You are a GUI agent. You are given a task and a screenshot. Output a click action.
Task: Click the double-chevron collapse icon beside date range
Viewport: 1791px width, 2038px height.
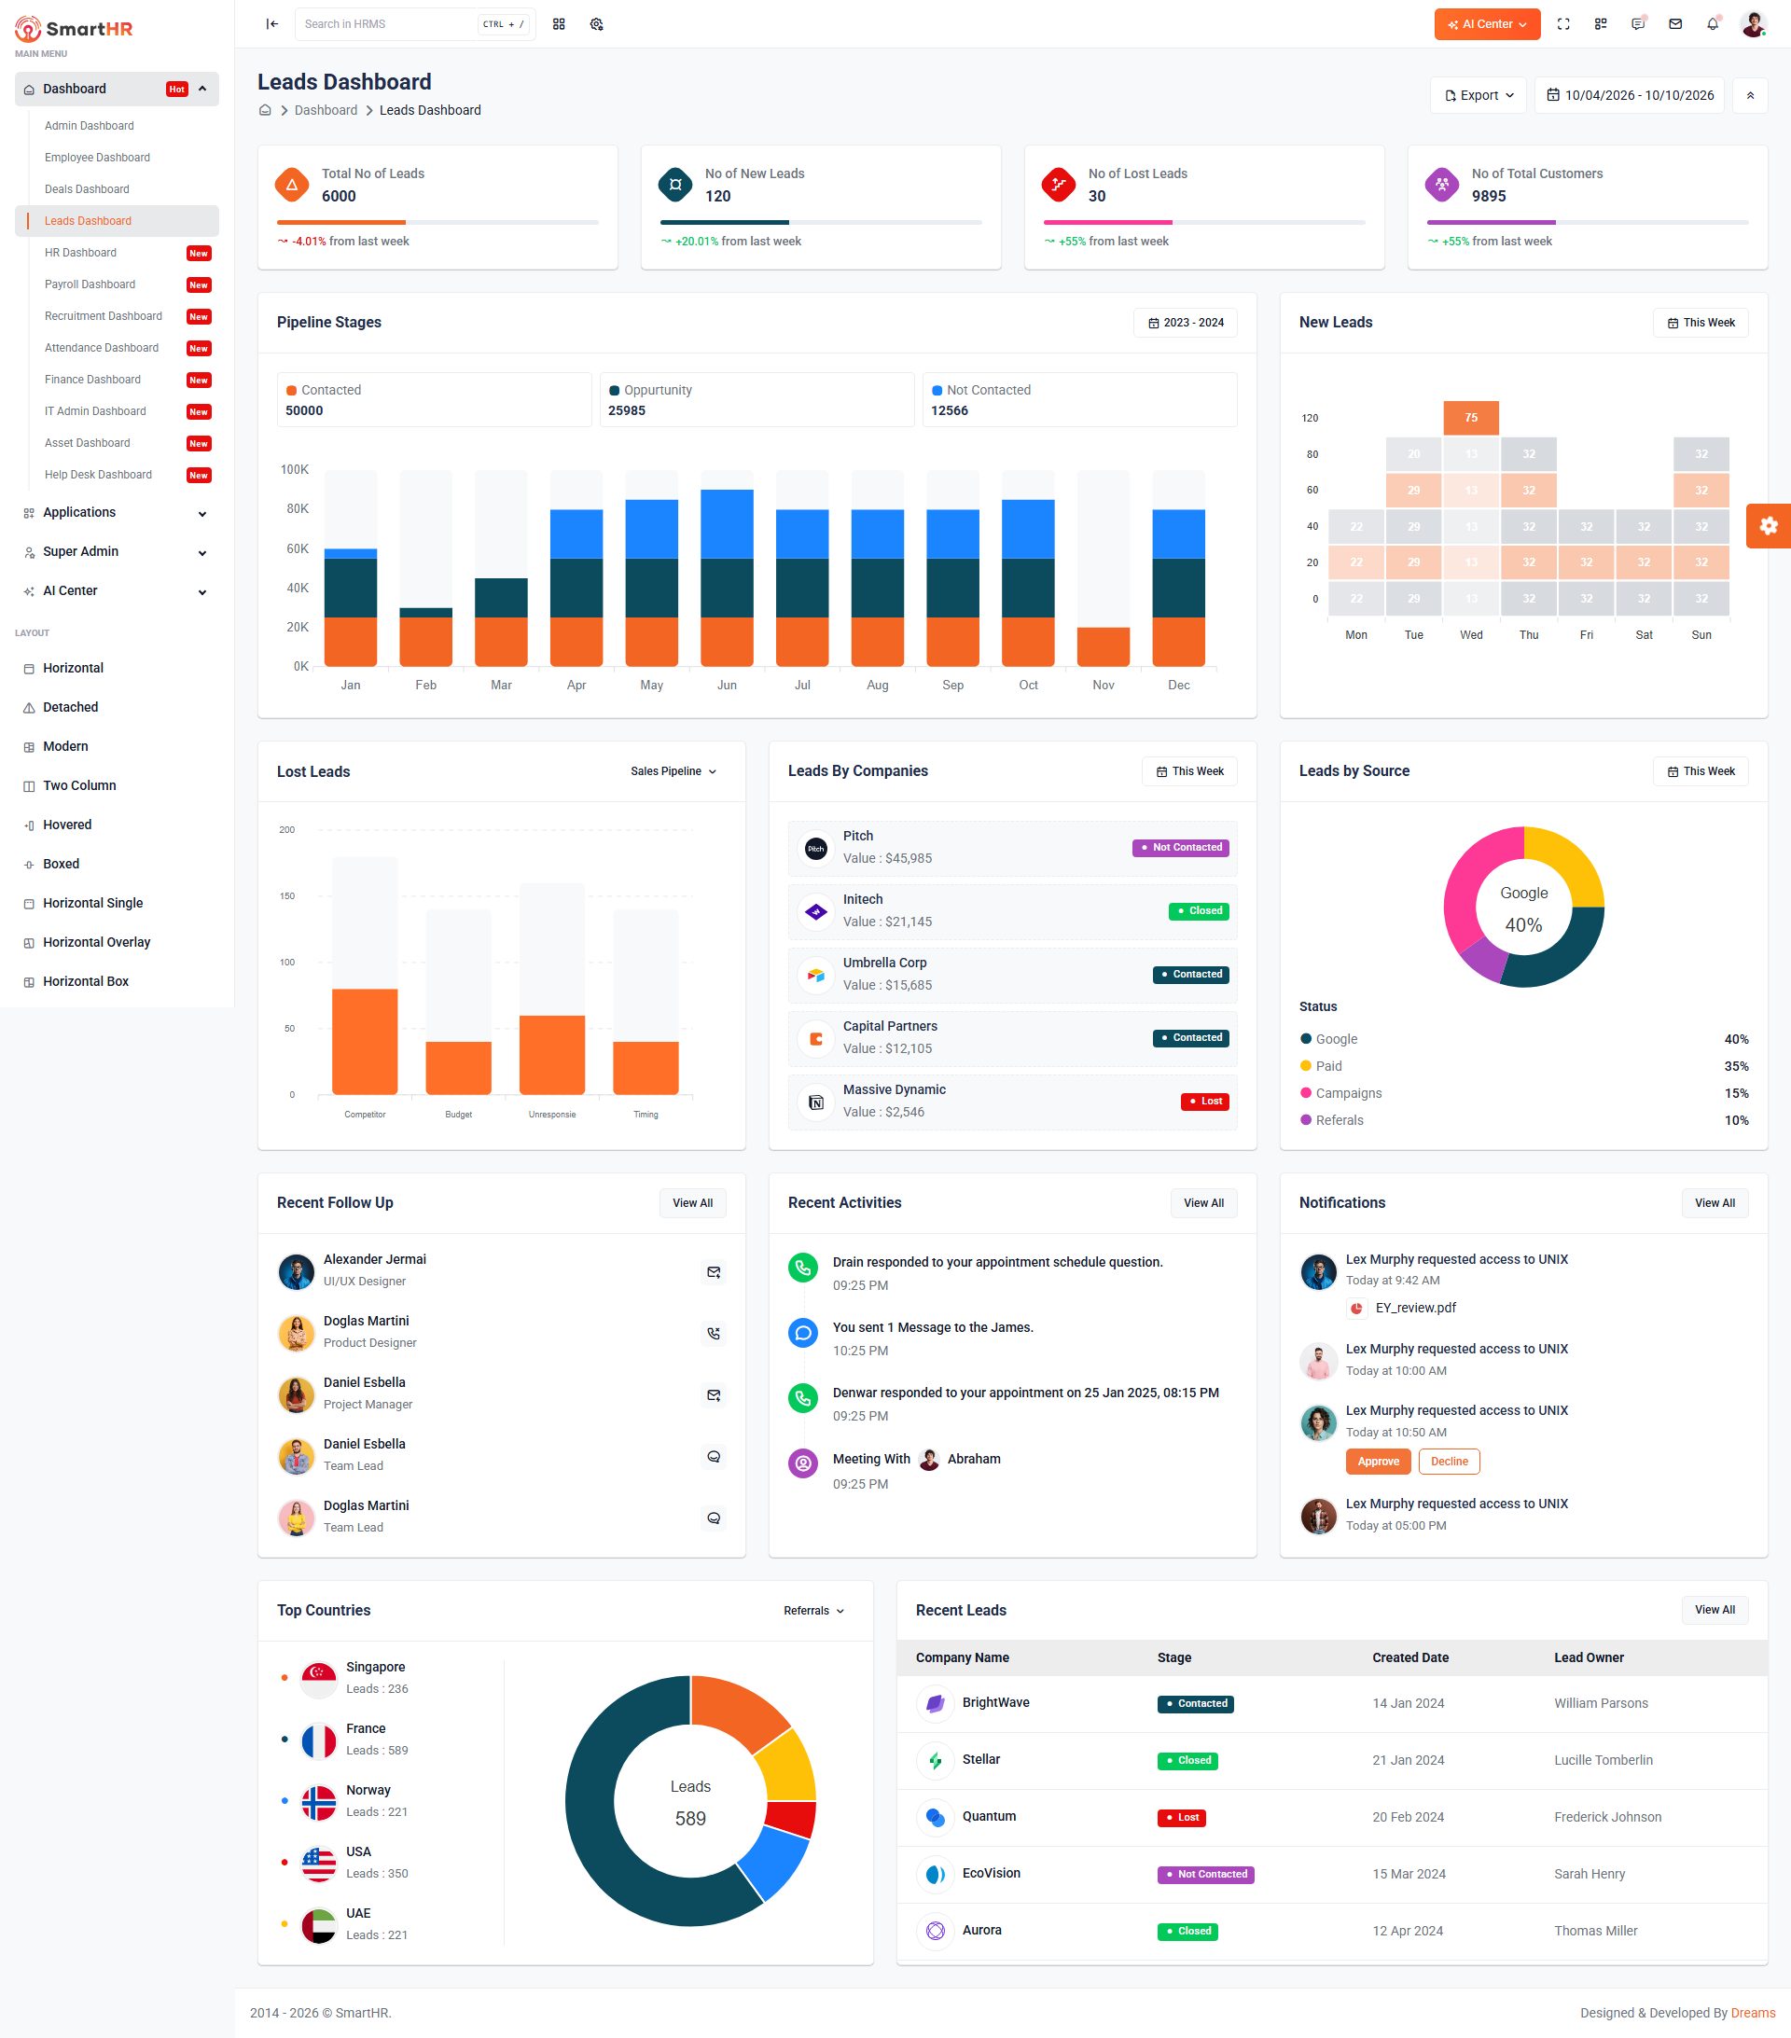1749,96
